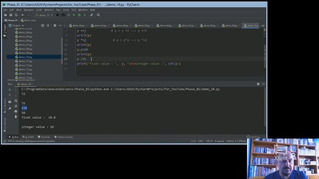
Task: Open the demo_10 run configuration dropdown
Action: [44, 15]
